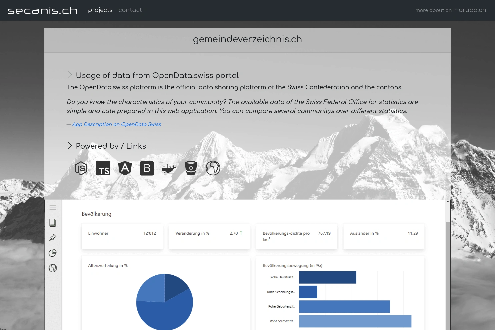This screenshot has width=495, height=330.
Task: Click the globe icon in left sidebar
Action: [x=53, y=268]
